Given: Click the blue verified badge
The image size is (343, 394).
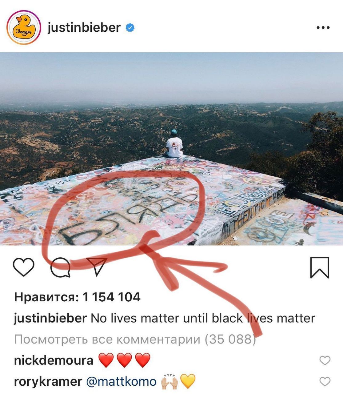Looking at the screenshot, I should (130, 28).
